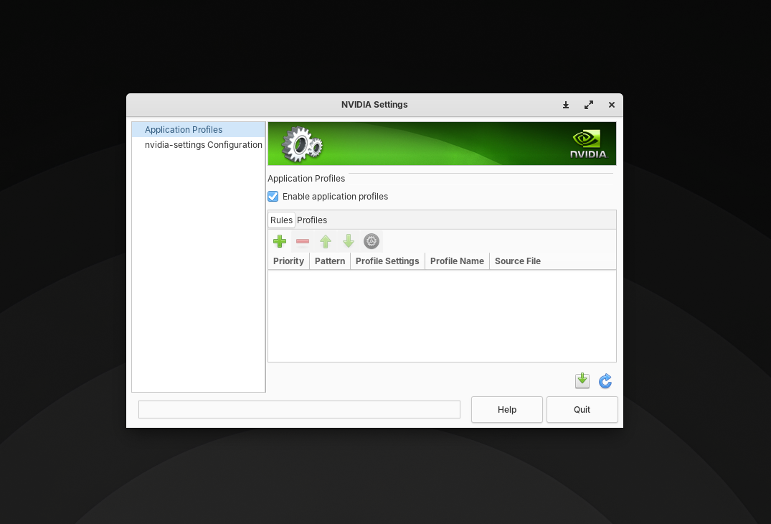Add a new rule with green plus icon
The image size is (771, 524).
click(280, 241)
